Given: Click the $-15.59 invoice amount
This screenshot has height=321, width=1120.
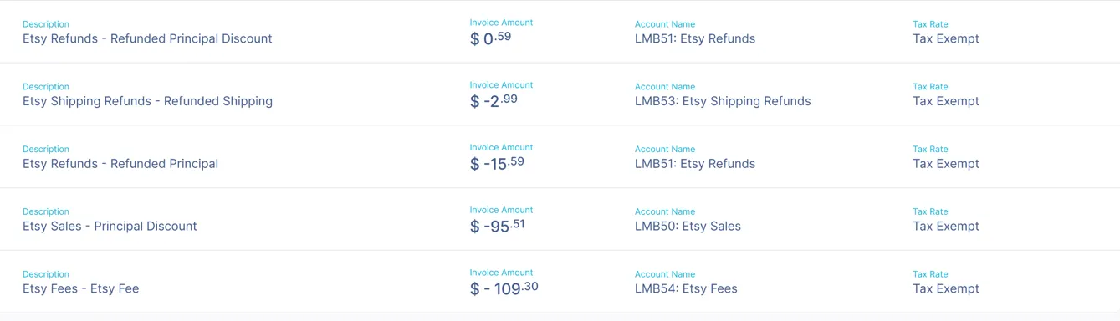Looking at the screenshot, I should (x=497, y=163).
